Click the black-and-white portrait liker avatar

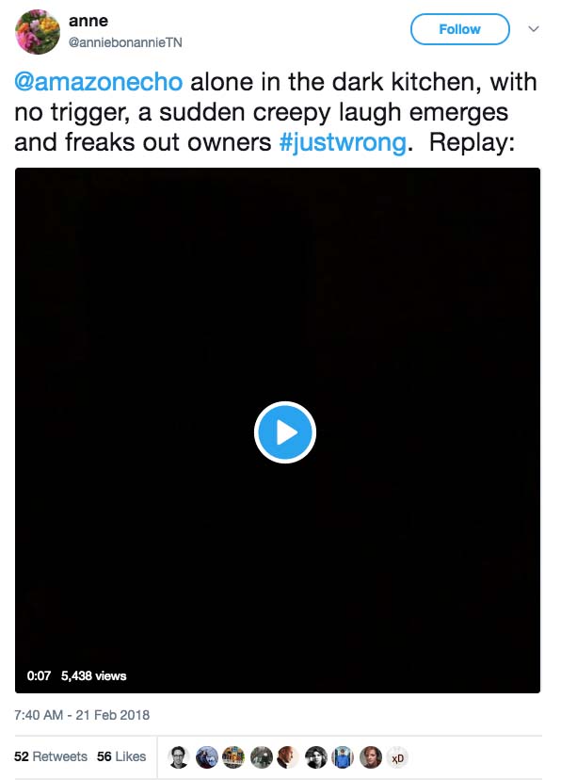[x=315, y=757]
